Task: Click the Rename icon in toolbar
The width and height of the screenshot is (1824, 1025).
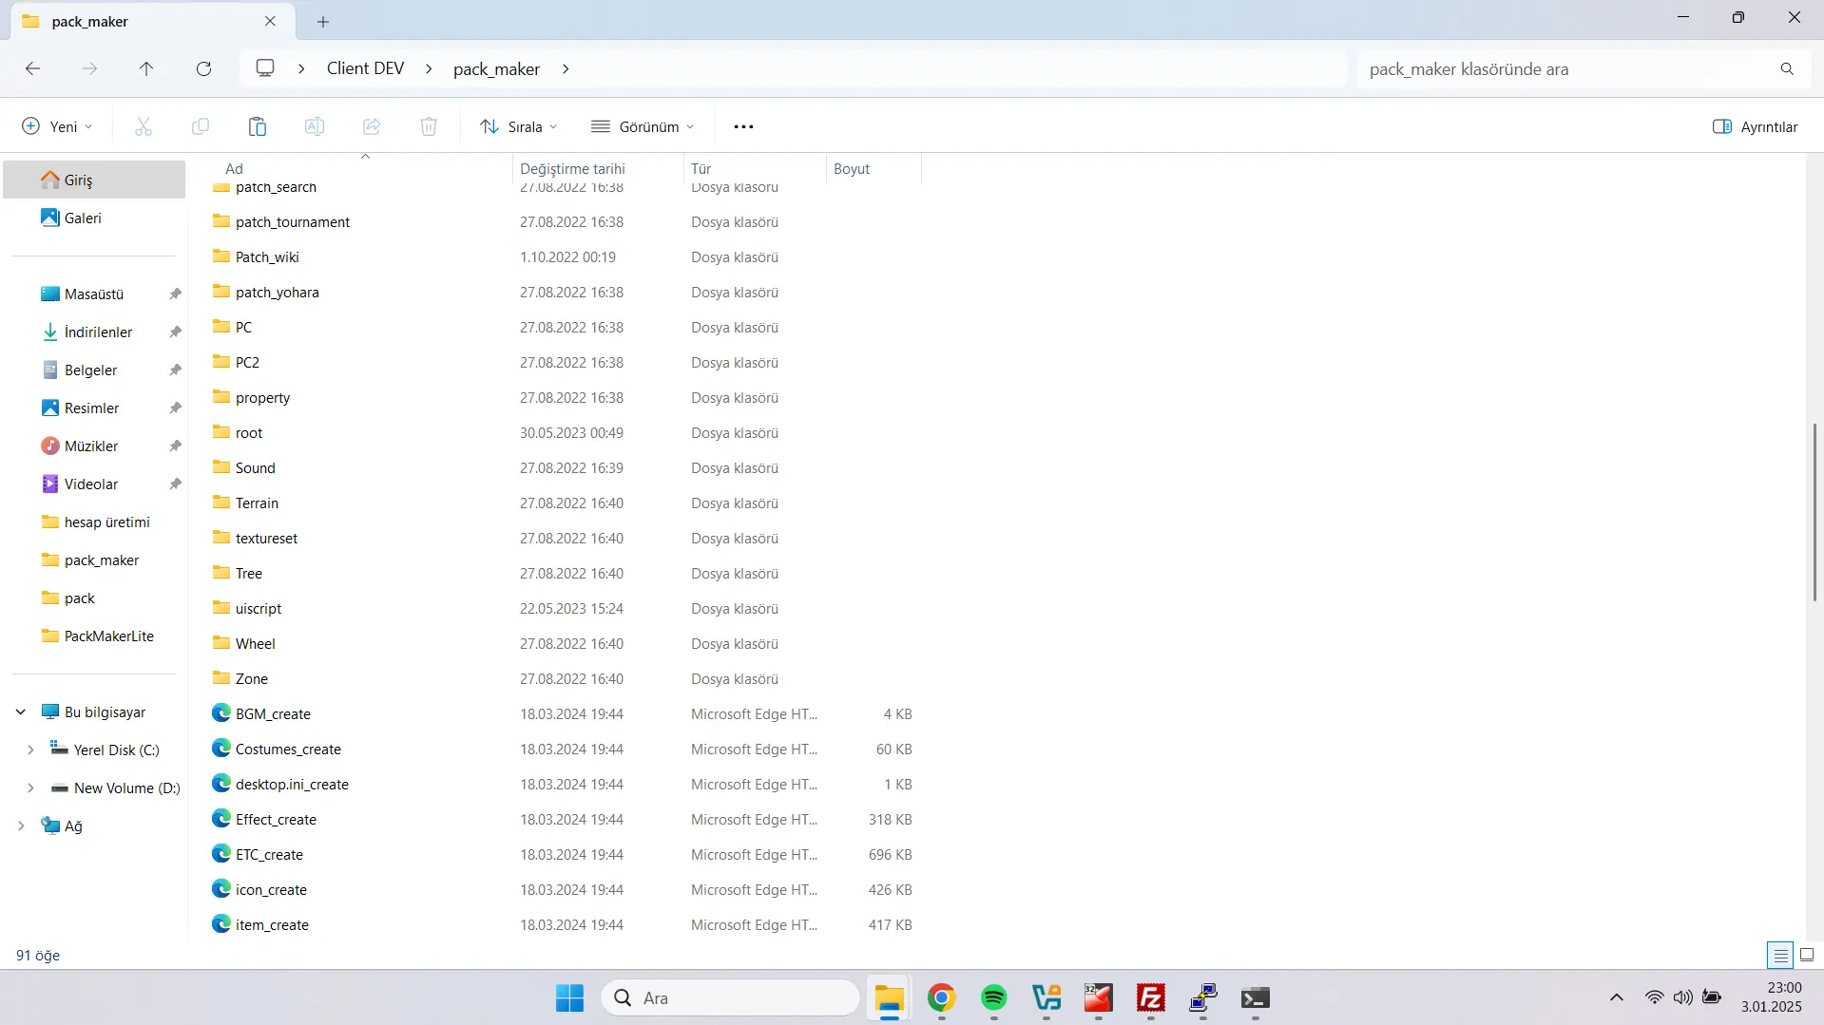Action: point(315,126)
